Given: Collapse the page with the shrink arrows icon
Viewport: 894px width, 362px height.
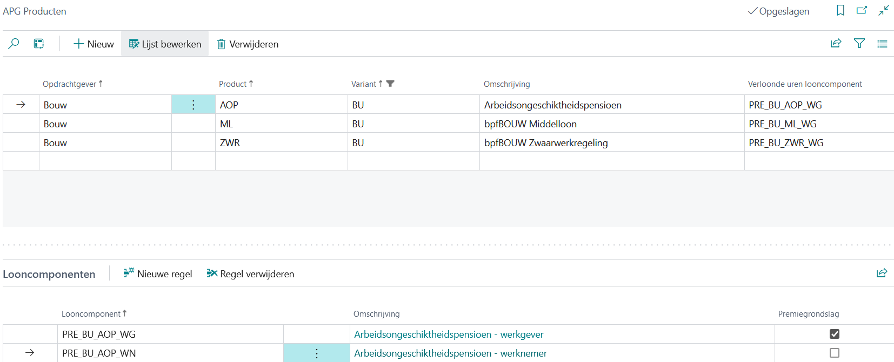Looking at the screenshot, I should click(x=884, y=11).
